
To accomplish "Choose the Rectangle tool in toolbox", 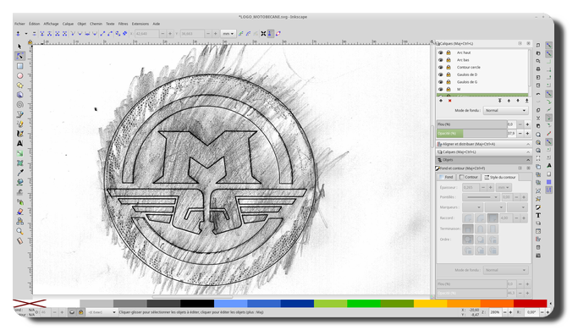I will [20, 66].
